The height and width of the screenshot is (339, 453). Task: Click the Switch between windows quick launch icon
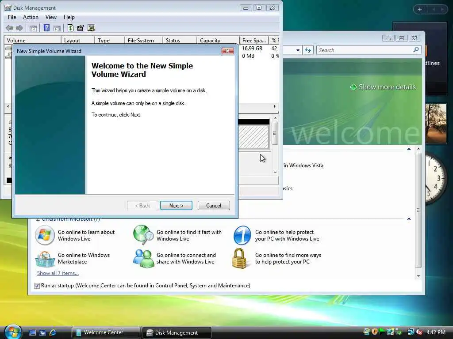click(x=42, y=333)
